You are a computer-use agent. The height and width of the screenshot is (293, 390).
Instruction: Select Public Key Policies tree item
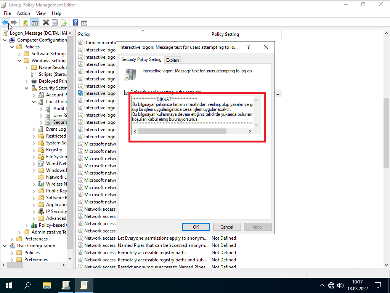[56, 191]
